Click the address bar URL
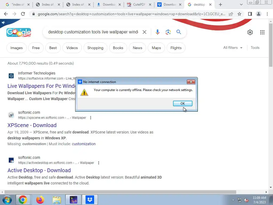273x205 pixels. [x=131, y=14]
